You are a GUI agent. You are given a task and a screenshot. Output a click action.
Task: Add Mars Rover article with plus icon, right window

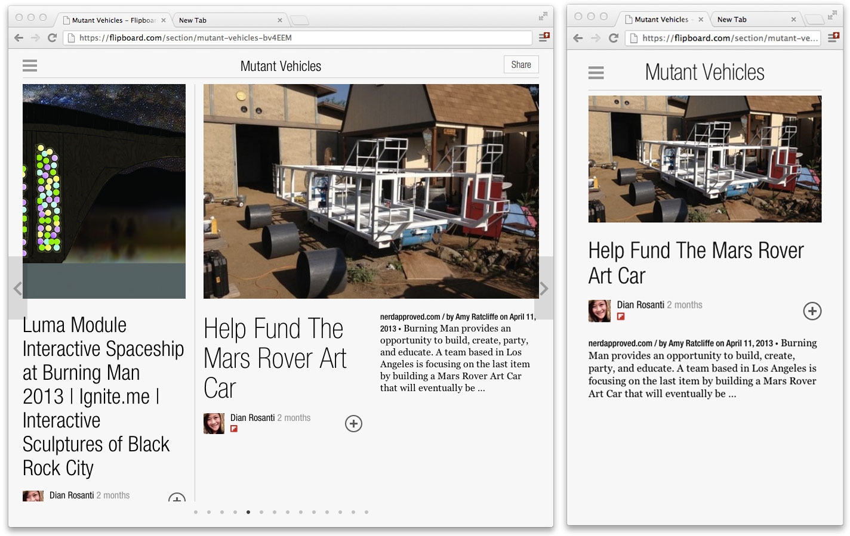(x=812, y=311)
